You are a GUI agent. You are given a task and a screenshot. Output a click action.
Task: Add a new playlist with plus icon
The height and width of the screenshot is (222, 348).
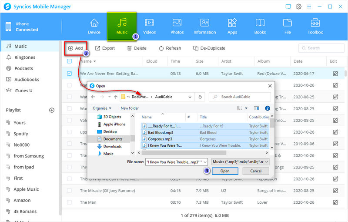click(52, 110)
